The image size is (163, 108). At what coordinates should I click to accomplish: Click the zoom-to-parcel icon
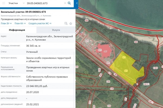[x=66, y=23]
